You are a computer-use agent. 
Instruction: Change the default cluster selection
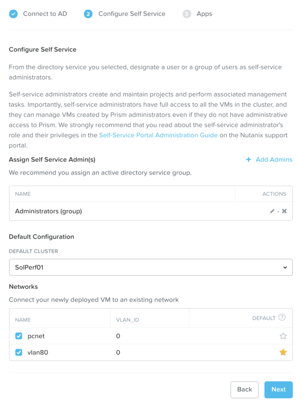pos(150,267)
